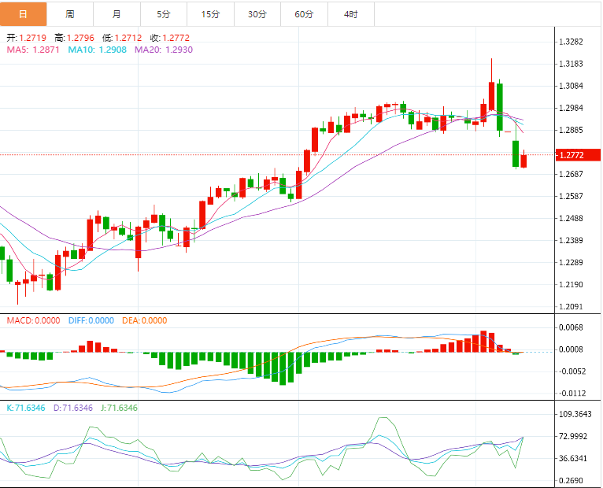Click the D:71.6346 indicator label
This screenshot has width=603, height=488.
tap(73, 408)
